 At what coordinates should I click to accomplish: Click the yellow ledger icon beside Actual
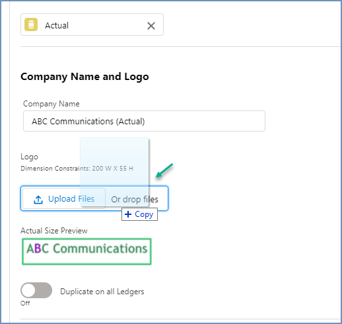31,24
